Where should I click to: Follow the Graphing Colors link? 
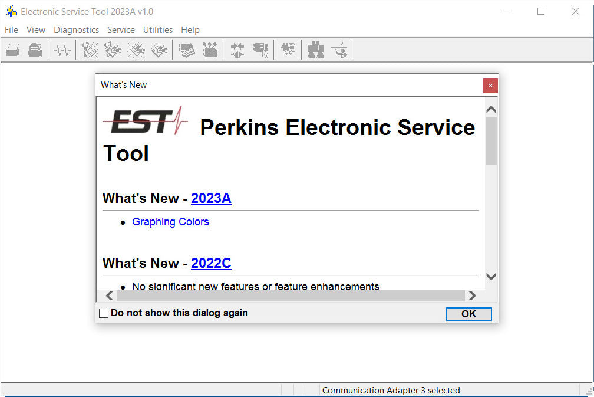170,222
